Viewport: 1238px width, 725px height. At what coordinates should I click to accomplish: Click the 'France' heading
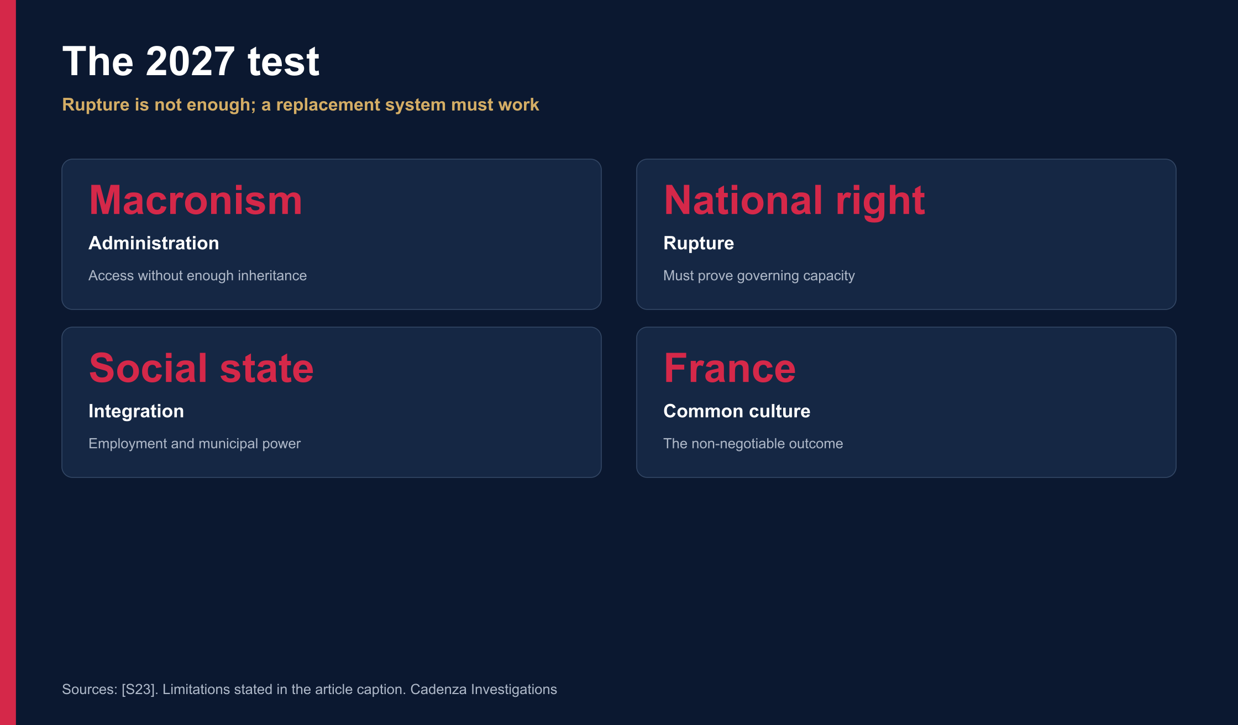[x=730, y=368]
